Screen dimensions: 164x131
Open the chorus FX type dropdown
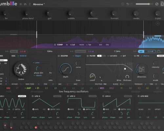[x=145, y=56]
